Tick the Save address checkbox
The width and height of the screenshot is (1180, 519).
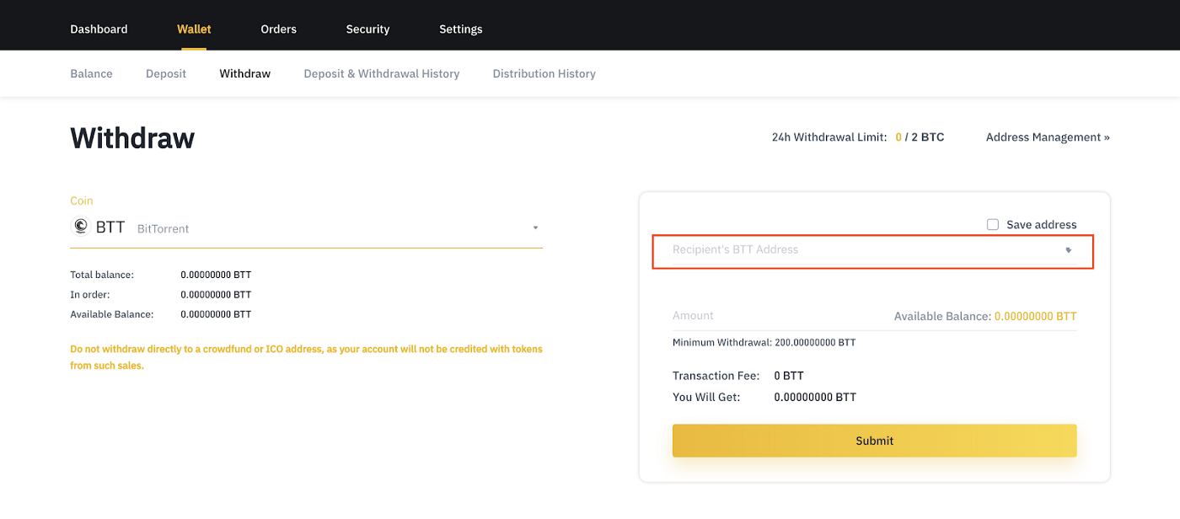tap(993, 225)
